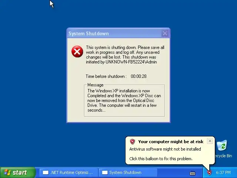Click the Windows flag logo on the Start button
Image resolution: width=237 pixels, height=178 pixels.
click(x=7, y=172)
